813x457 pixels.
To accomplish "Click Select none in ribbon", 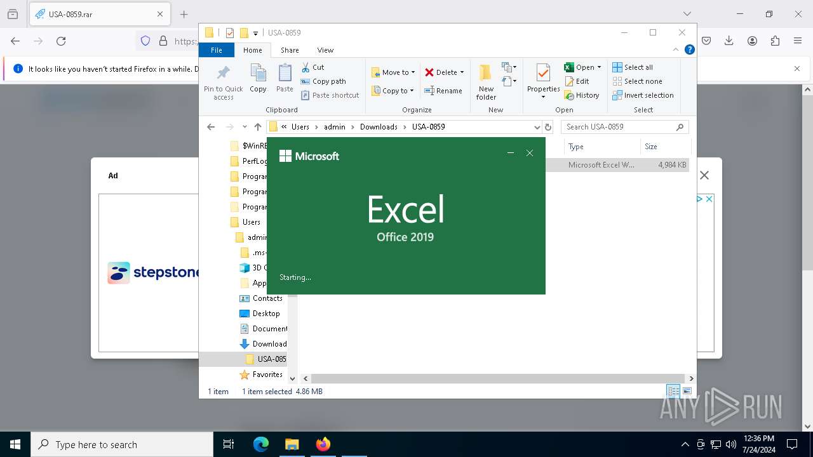I will click(637, 81).
